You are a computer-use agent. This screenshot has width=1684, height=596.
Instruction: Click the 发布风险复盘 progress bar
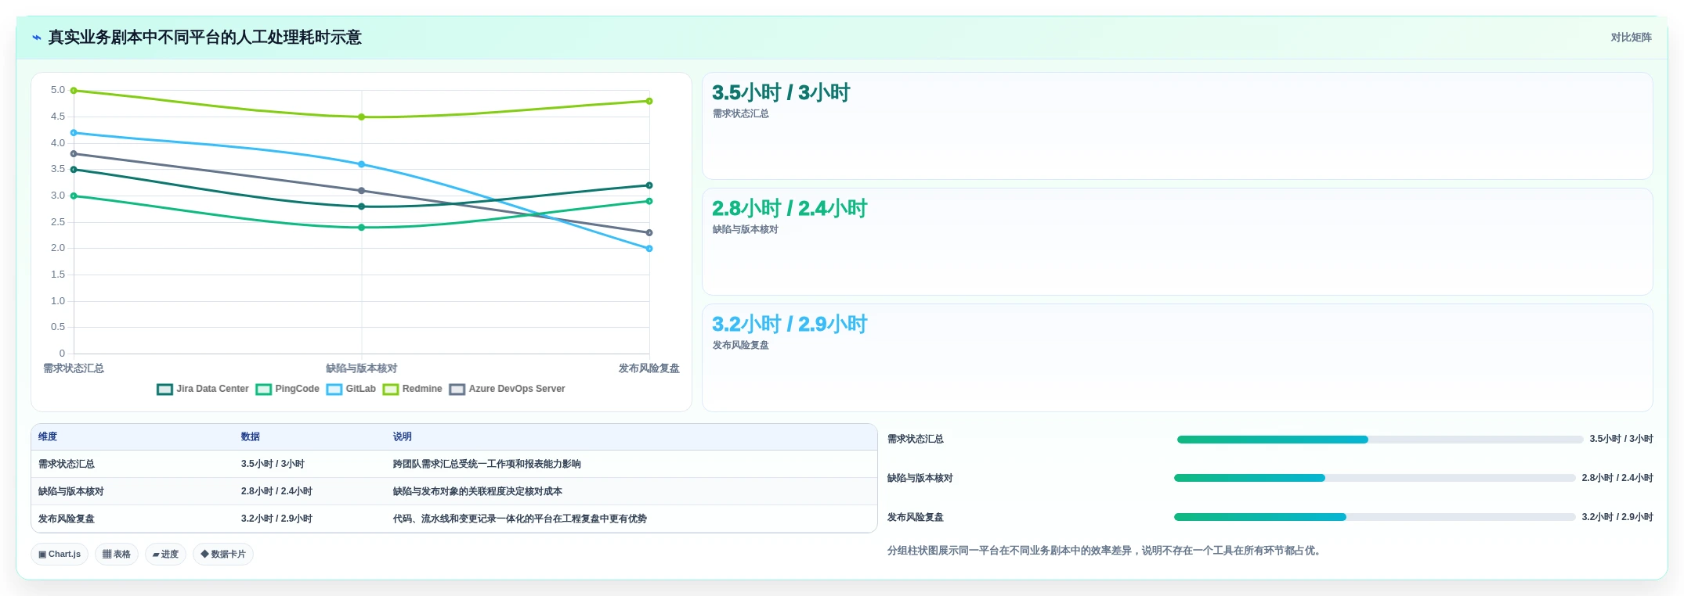(x=1375, y=517)
